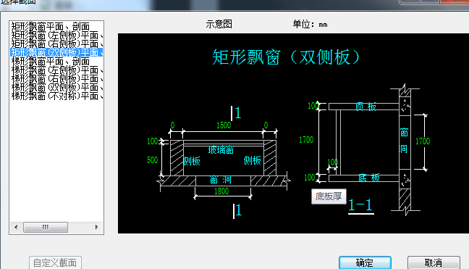This screenshot has width=469, height=269.
Task: Edit the 500 side panel depth value
Action: click(x=152, y=160)
